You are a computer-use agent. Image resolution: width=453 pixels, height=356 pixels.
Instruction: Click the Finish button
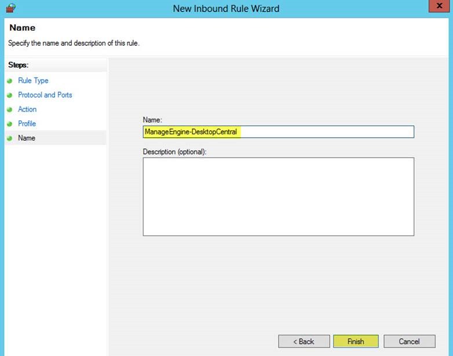click(356, 342)
